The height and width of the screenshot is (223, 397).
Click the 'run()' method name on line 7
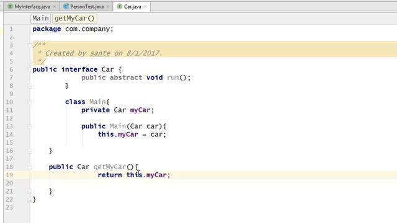176,77
